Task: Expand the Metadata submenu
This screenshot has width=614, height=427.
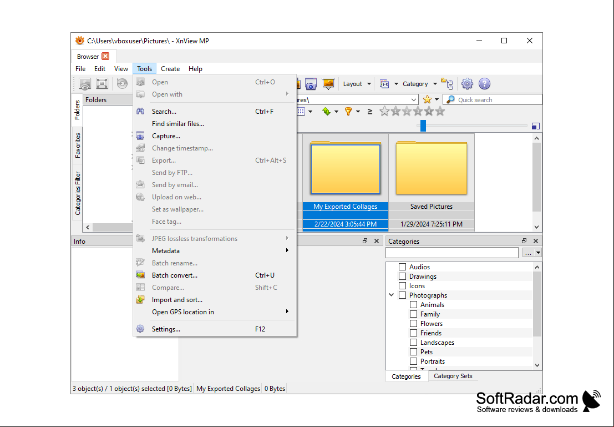Action: coord(215,250)
